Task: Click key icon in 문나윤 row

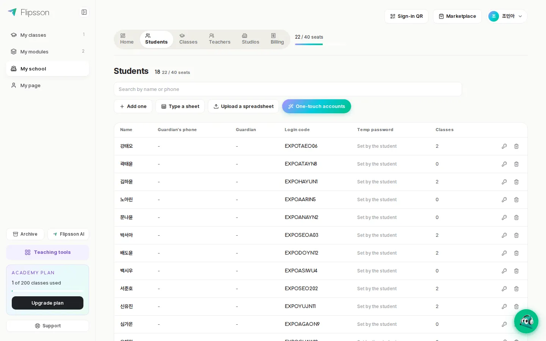Action: [x=504, y=217]
